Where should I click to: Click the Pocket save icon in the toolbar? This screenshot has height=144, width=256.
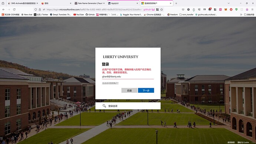point(183,10)
